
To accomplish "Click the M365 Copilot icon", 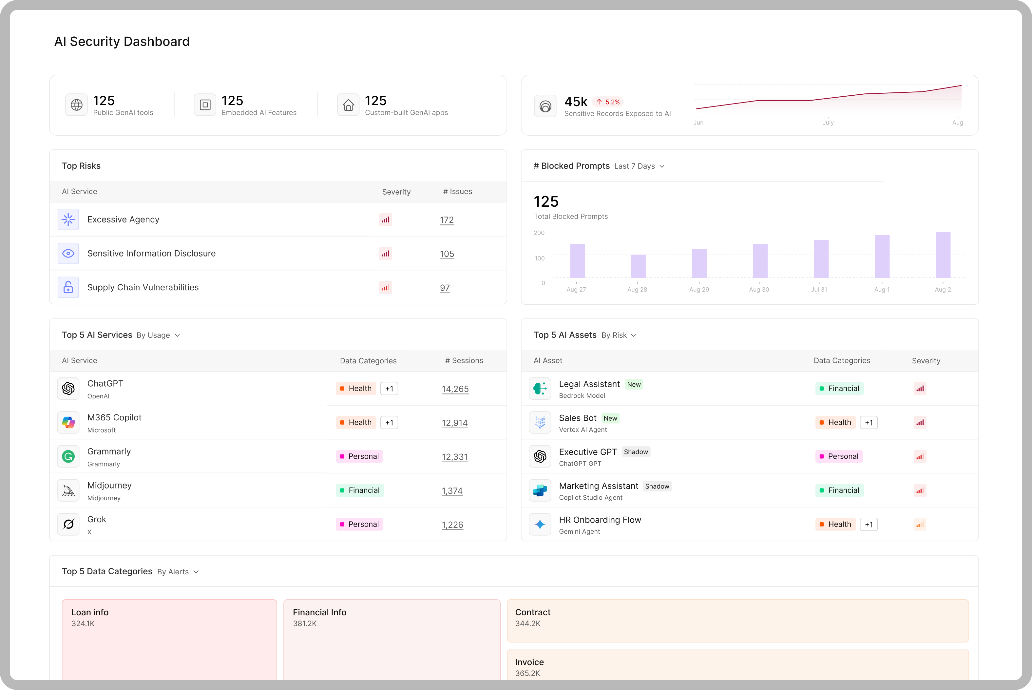I will click(68, 422).
